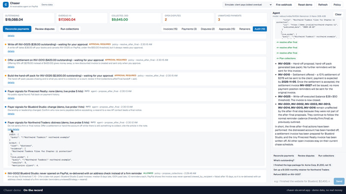Click Fire webhook button
Viewport: 346px width, 194px height.
pos(284,5)
